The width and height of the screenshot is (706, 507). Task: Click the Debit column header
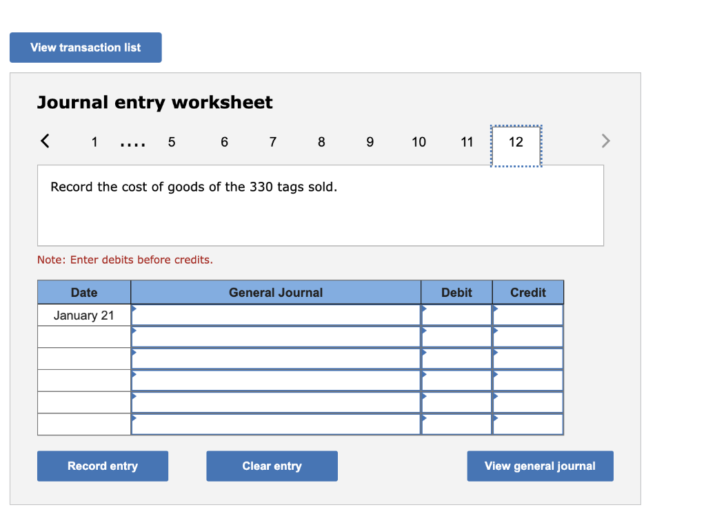click(x=456, y=292)
